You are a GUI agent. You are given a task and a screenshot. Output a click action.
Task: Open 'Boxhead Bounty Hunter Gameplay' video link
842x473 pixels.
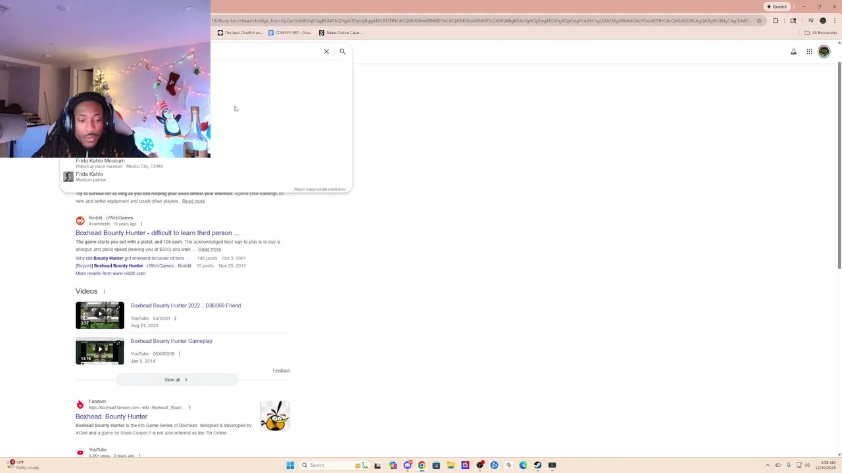(x=172, y=341)
